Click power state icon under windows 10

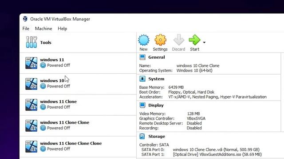(43, 86)
